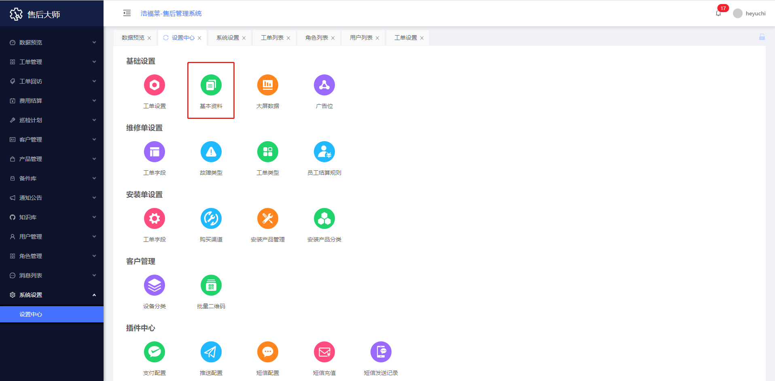Expand the 工单管理 sidebar menu
Screen dimensions: 775x381
pos(52,62)
